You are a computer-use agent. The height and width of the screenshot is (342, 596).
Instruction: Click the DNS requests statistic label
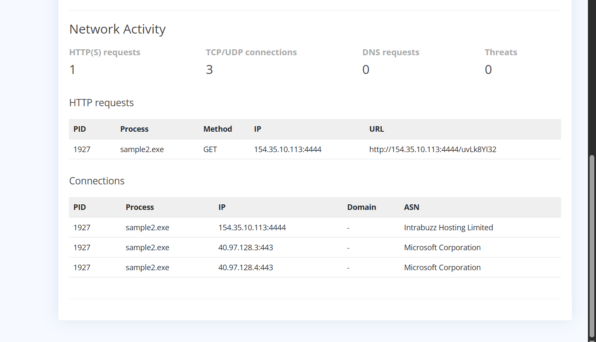click(x=391, y=52)
